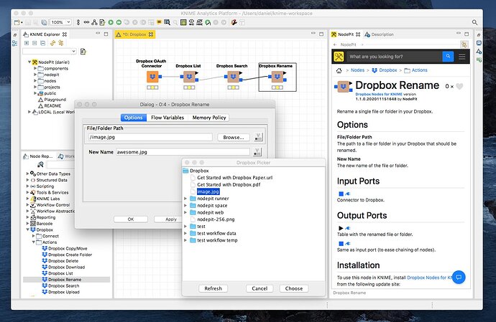Click the 'What are you looking for?' search box
Viewport: 496px width, 322px height.
[394, 57]
